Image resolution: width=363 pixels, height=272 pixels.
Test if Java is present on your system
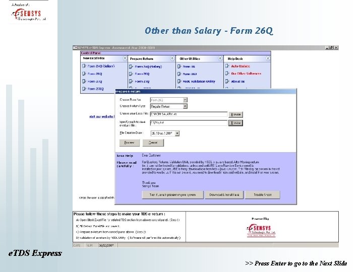(x=173, y=195)
